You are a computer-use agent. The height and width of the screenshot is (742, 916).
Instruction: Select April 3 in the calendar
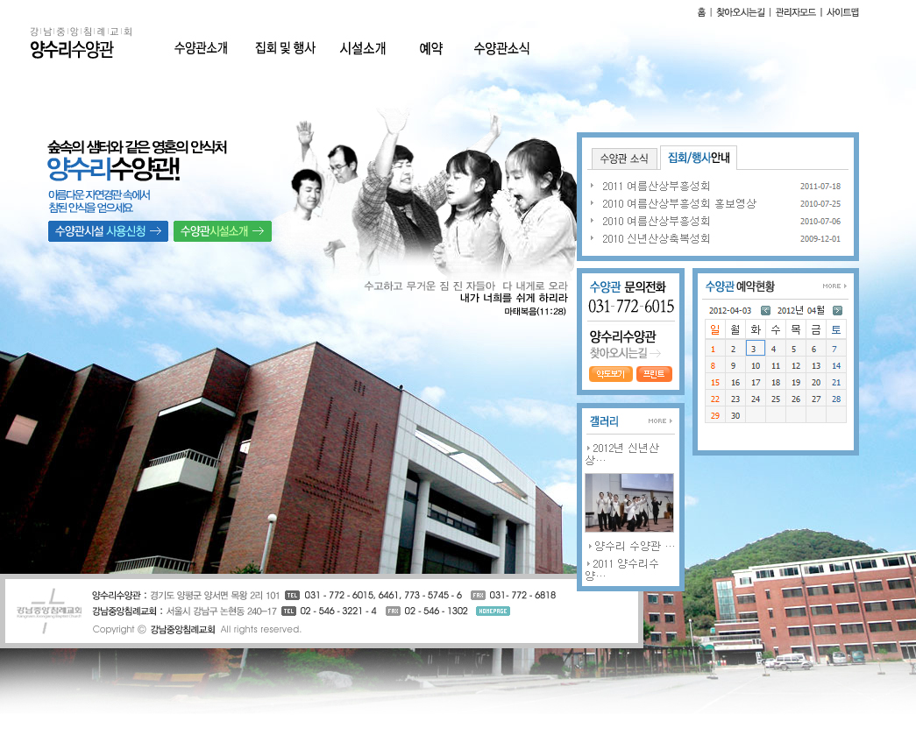[x=755, y=349]
